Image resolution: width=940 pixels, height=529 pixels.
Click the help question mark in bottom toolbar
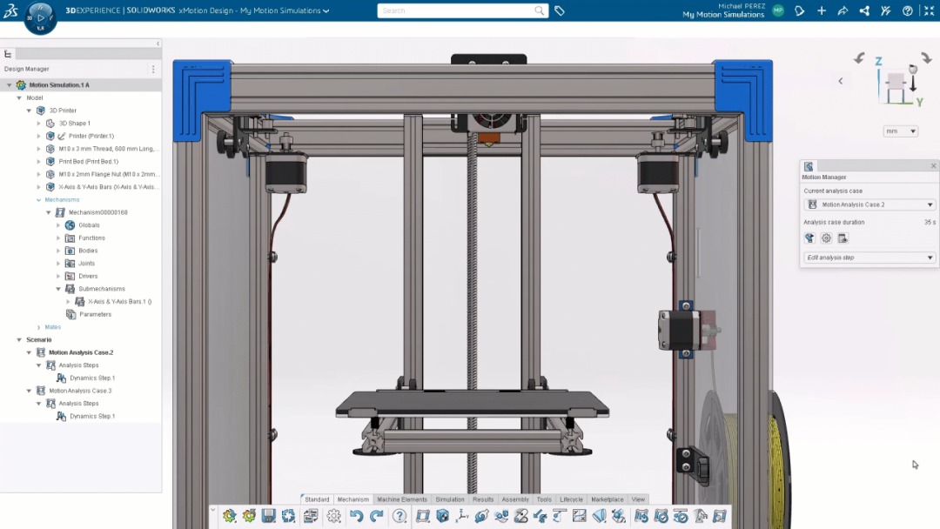[399, 516]
